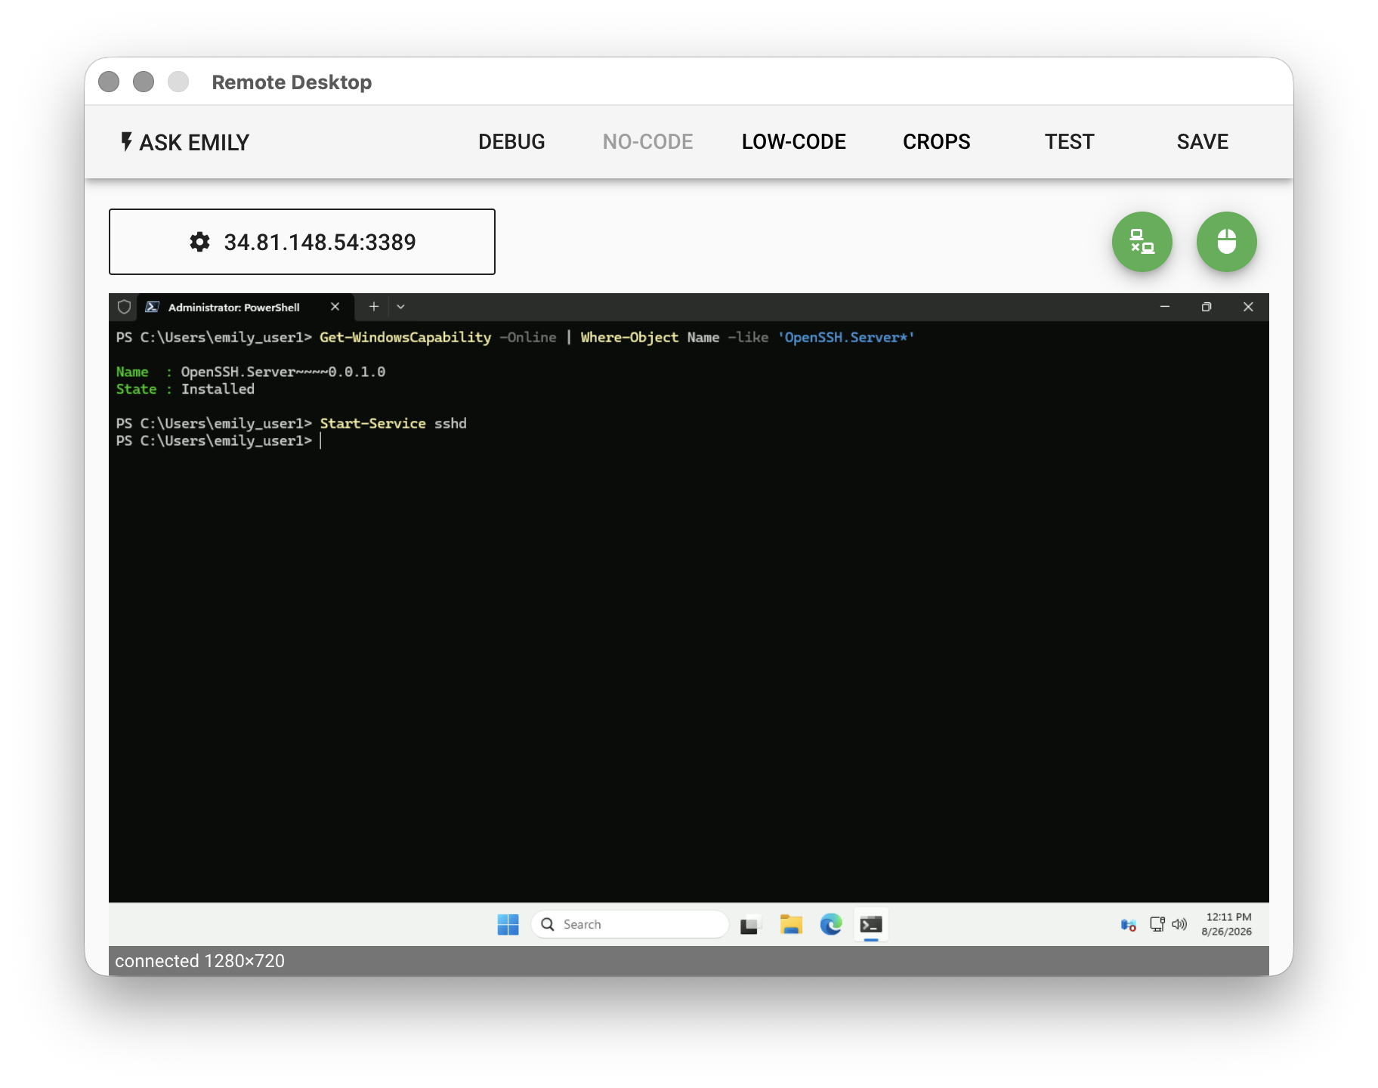1378x1088 pixels.
Task: Close the Administrator: PowerShell tab
Action: click(x=335, y=307)
